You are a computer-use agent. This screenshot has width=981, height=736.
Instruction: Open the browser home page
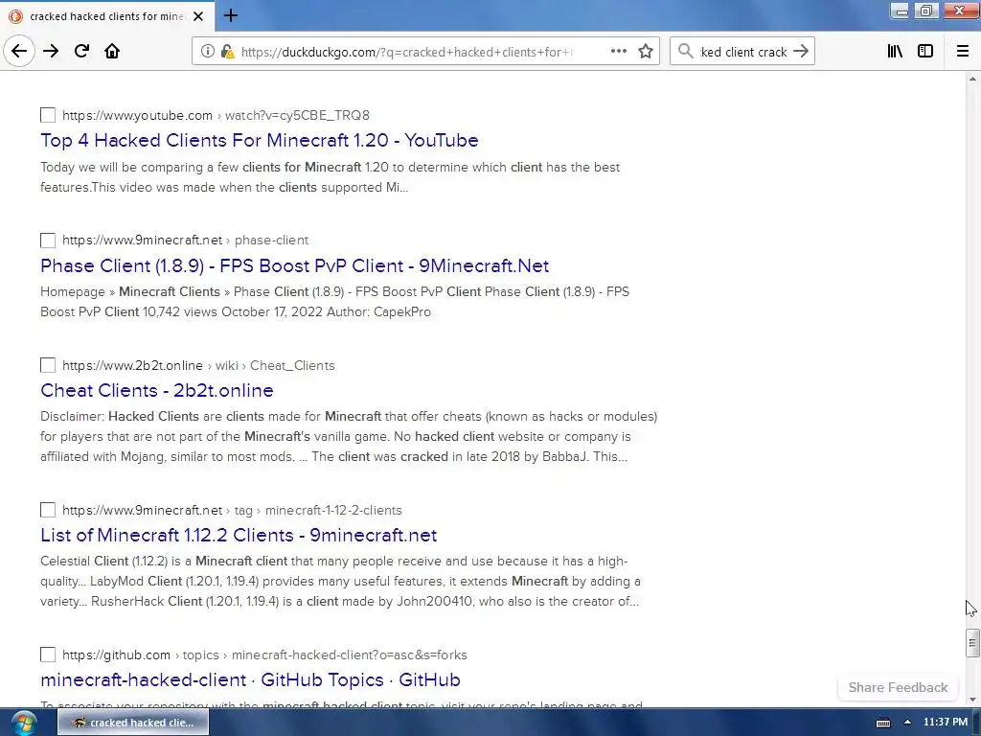click(x=112, y=52)
